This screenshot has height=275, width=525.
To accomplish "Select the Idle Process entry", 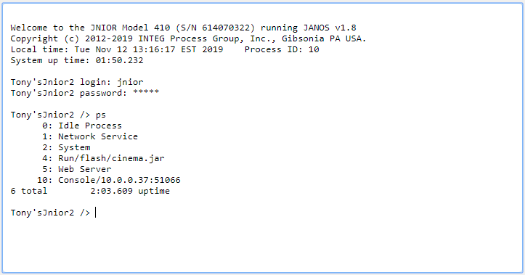I will coord(82,126).
